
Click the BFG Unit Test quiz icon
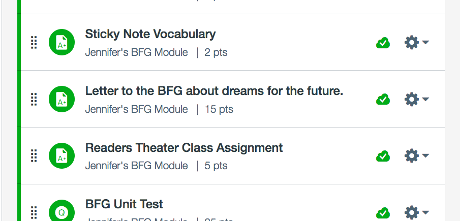pos(62,212)
